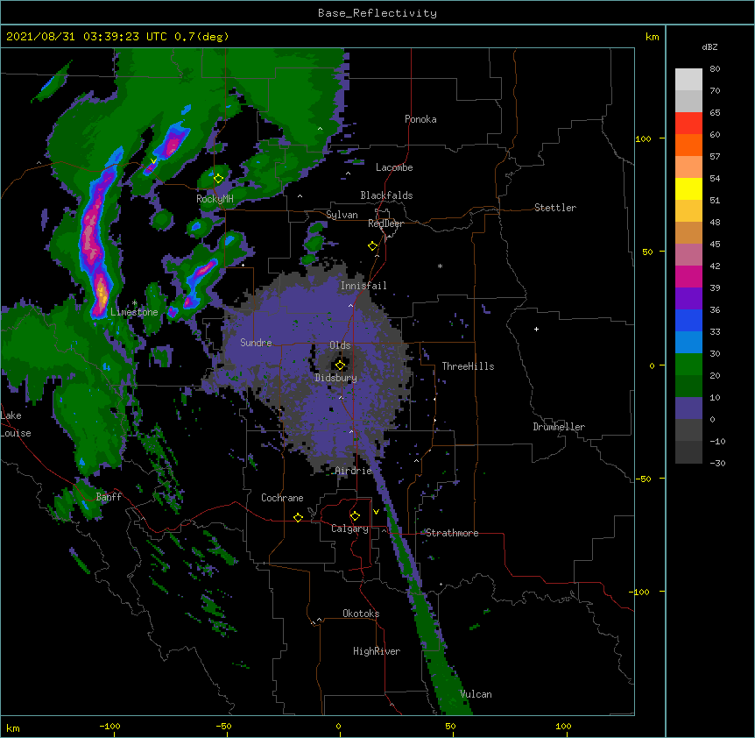Click the Base_Reflectivity title
Image resolution: width=755 pixels, height=738 pixels.
(x=377, y=13)
